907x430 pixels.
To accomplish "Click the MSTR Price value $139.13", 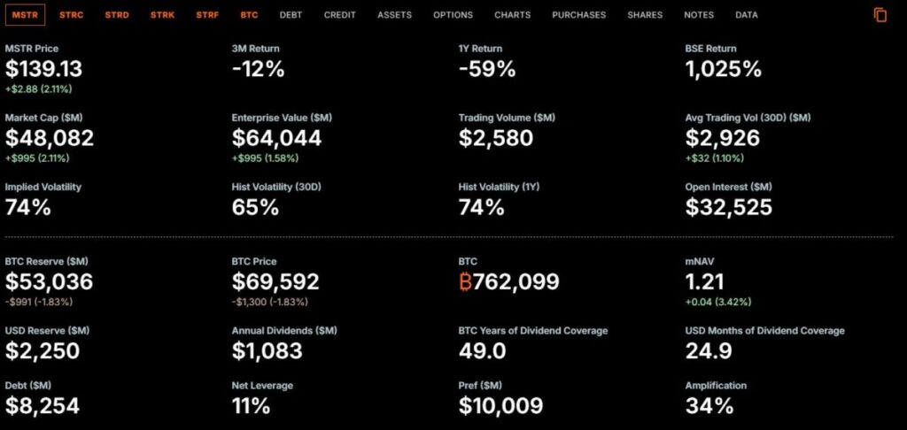I will click(44, 69).
